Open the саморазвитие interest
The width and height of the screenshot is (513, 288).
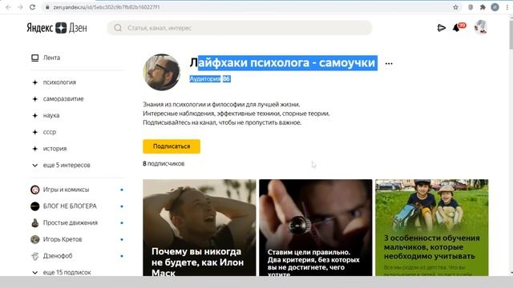click(x=63, y=99)
